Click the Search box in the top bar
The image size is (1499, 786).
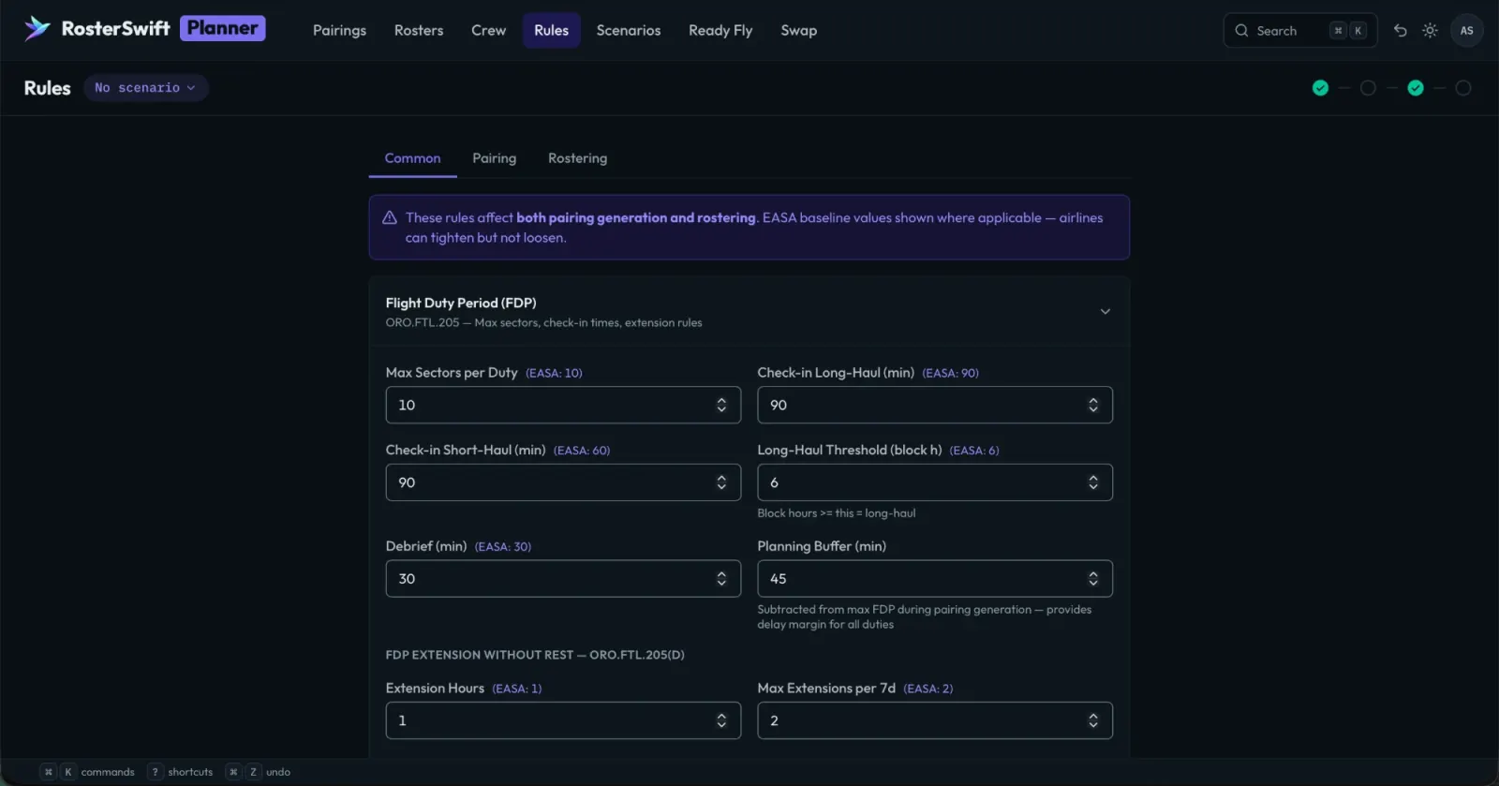coord(1300,30)
